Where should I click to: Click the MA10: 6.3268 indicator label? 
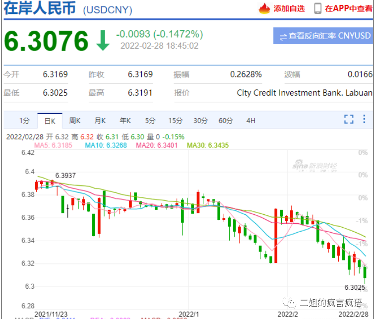[x=106, y=145]
